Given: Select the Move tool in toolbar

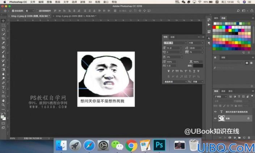Looking at the screenshot, I should [3, 21].
